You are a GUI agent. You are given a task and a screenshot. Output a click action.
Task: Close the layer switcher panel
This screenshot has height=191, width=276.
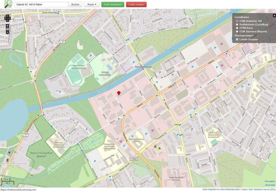tap(274, 16)
